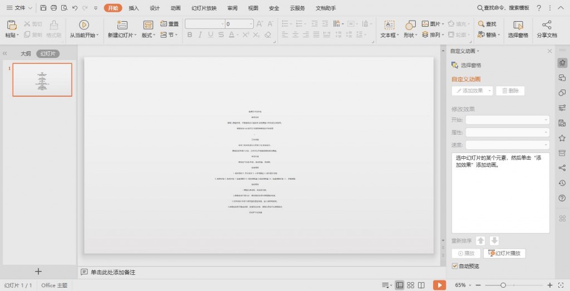The height and width of the screenshot is (291, 570).
Task: Toggle Bold formatting
Action: [189, 35]
